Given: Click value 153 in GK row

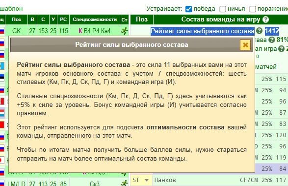Looking at the screenshot, I should pyautogui.click(x=43, y=31).
